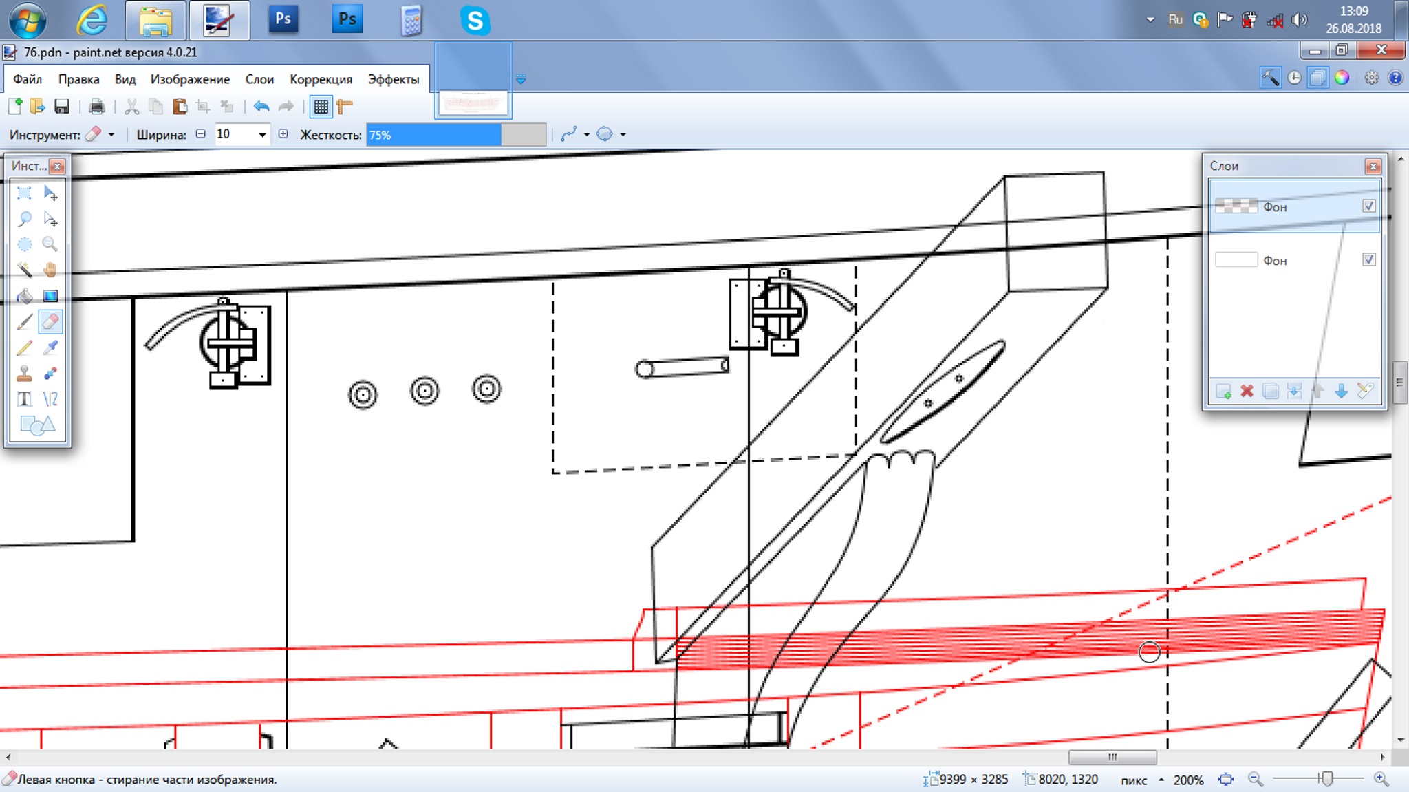Select the Zoom magnifier tool in tools panel
Screen dimensions: 1409x792
(50, 244)
